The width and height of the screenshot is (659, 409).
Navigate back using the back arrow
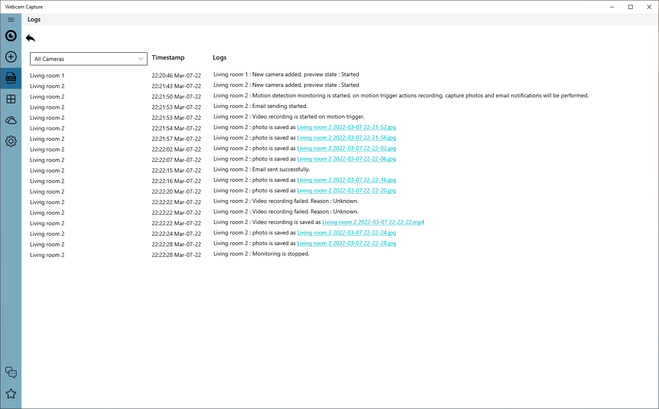click(30, 38)
